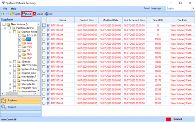The height and width of the screenshot is (122, 195).
Task: Click the original_data folder icon
Action: [x=19, y=73]
